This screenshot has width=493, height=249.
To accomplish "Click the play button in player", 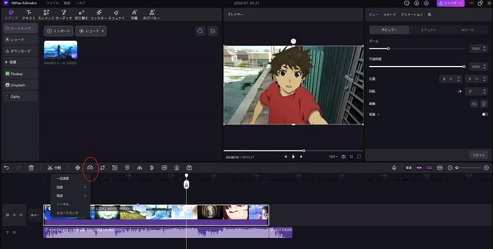I will click(x=293, y=157).
